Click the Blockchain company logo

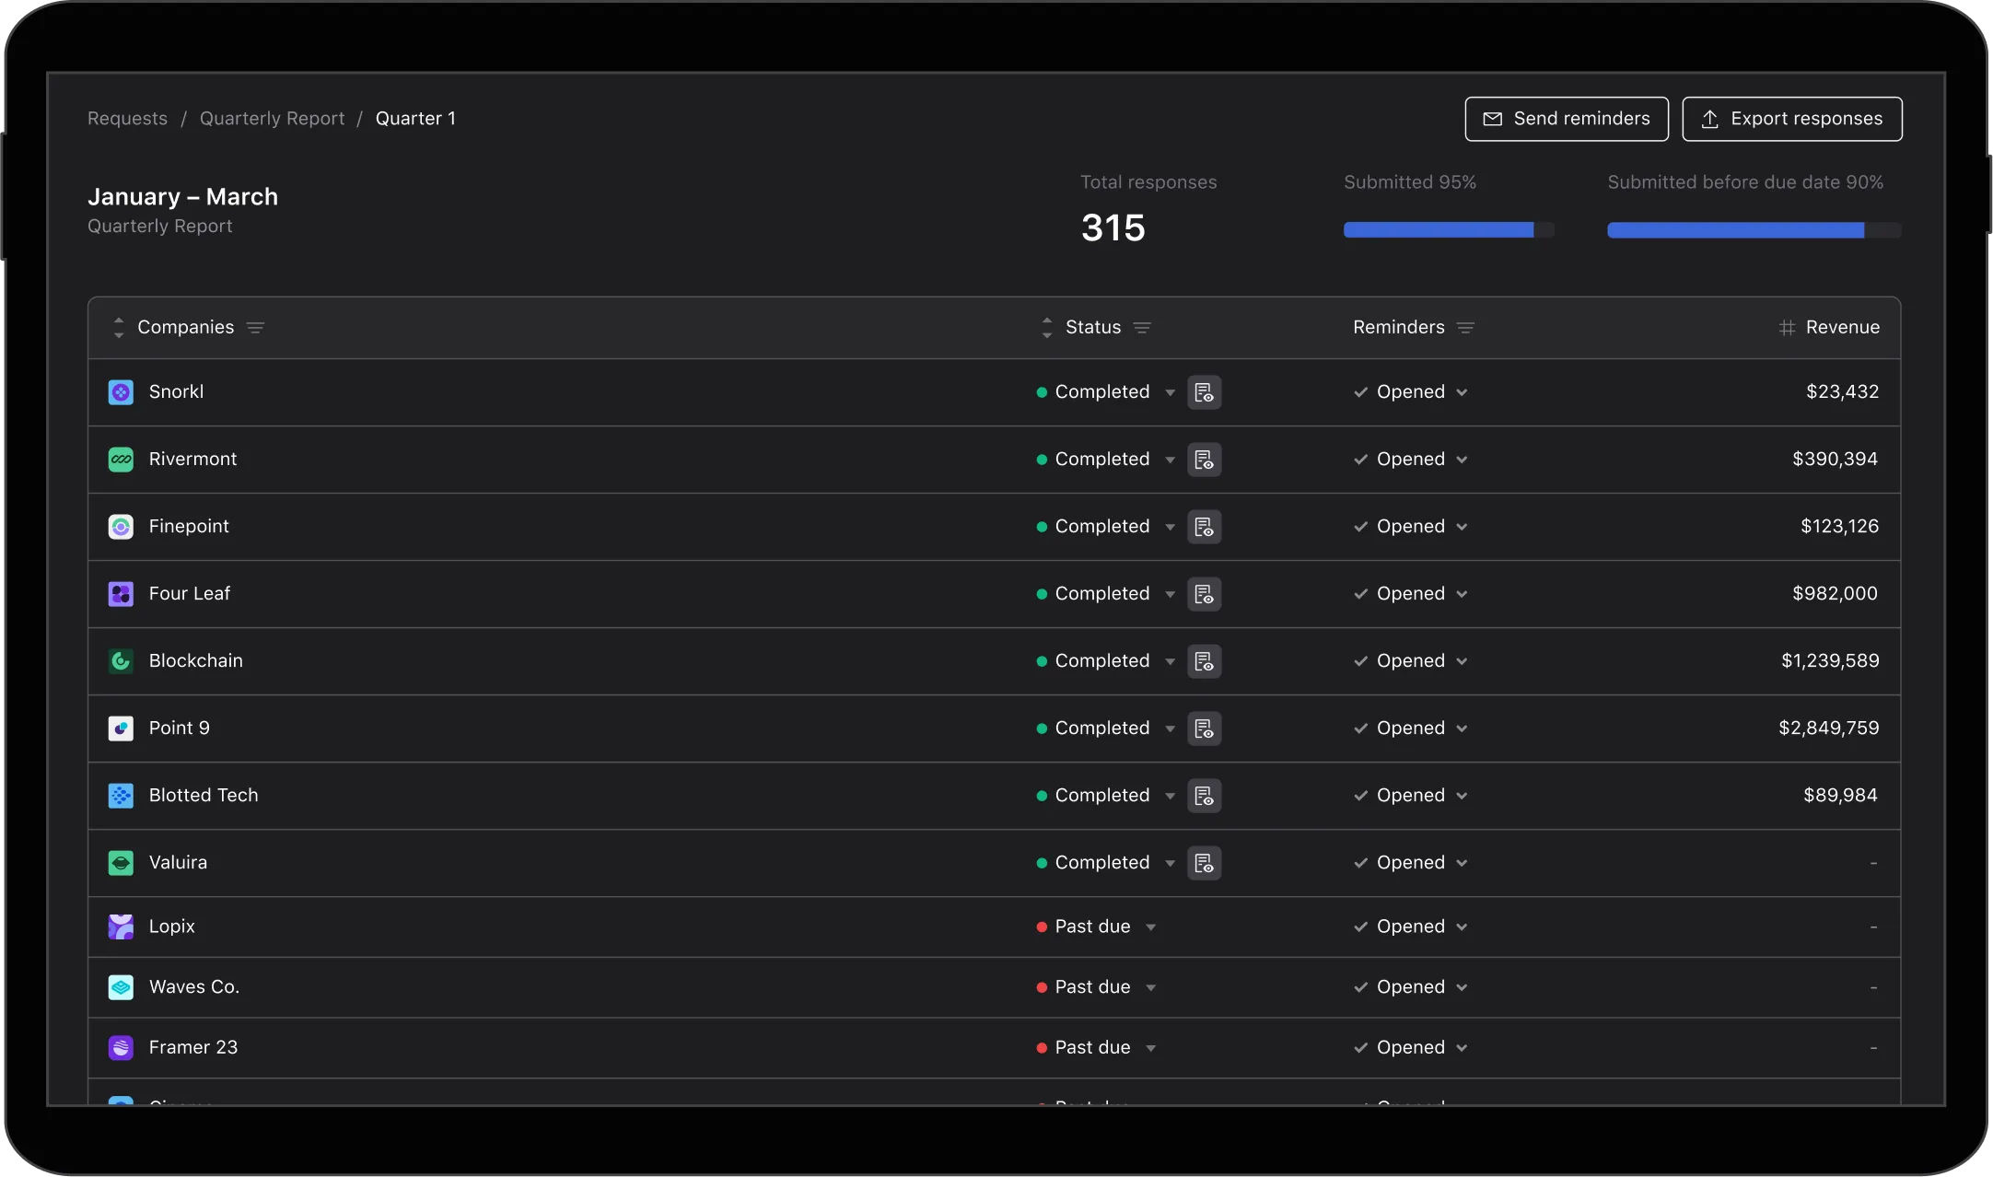121,661
